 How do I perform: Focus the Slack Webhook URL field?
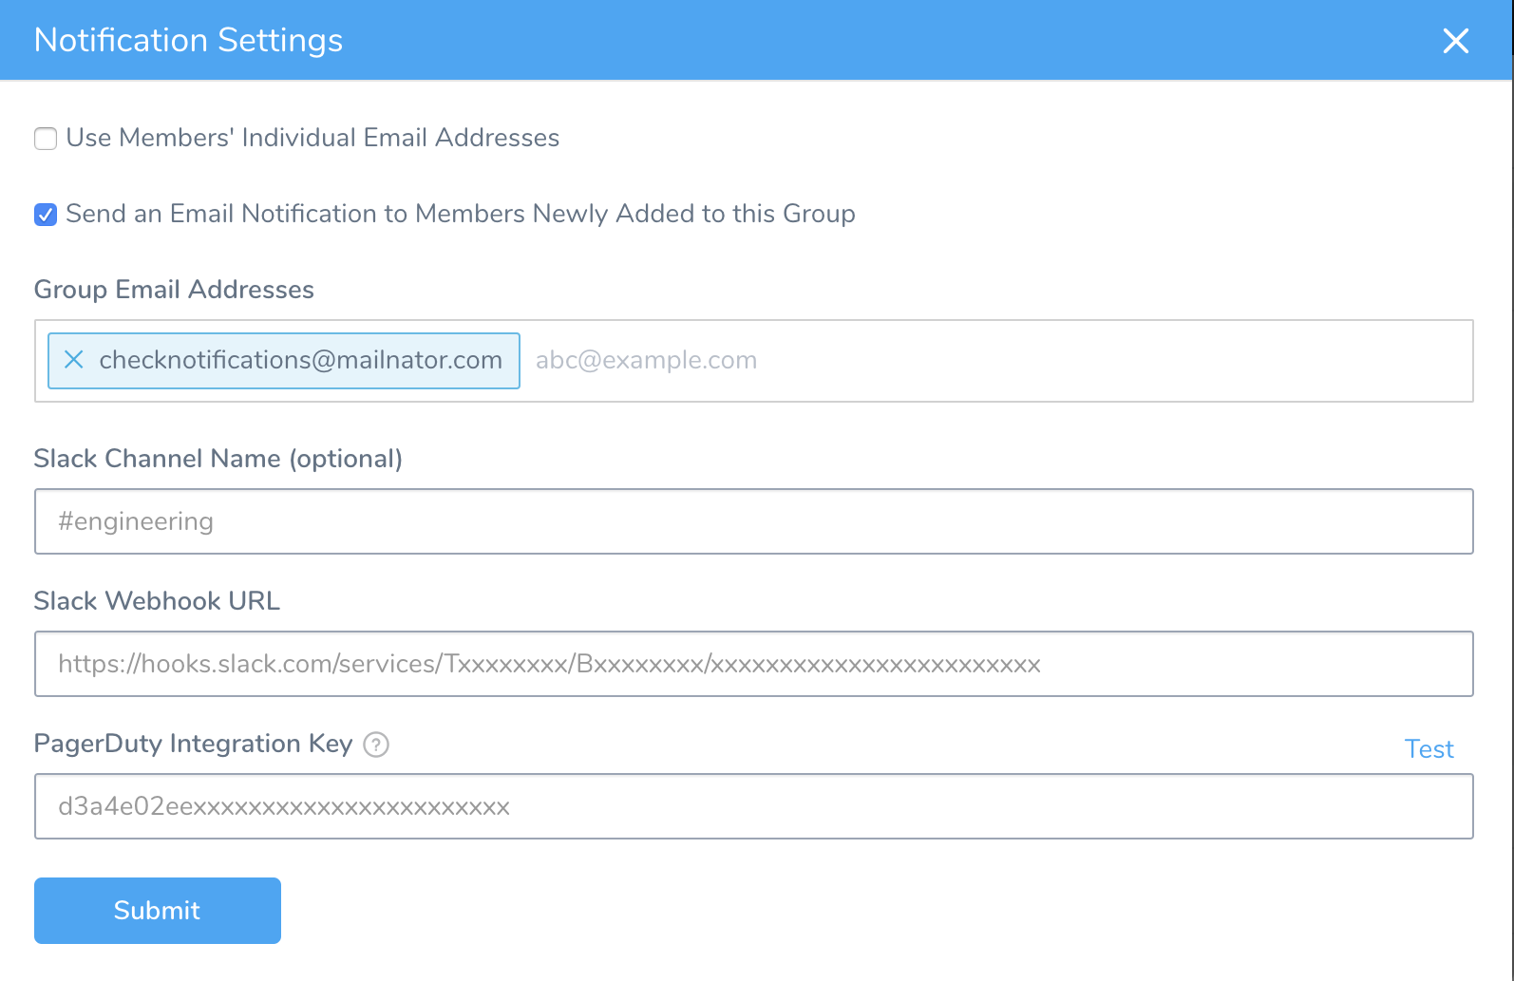click(x=754, y=664)
